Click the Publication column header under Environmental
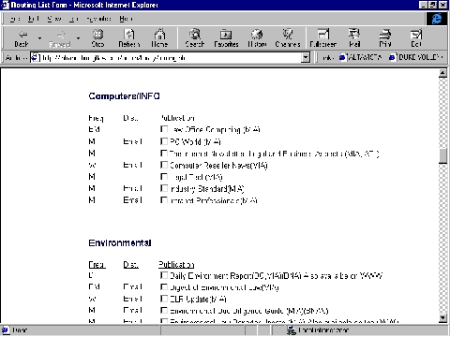The height and width of the screenshot is (337, 450). click(x=176, y=265)
